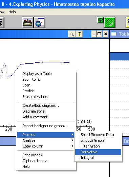Screen dimensions: 129x177
Task: Open the Process submenu arrow
Action: tap(72, 135)
